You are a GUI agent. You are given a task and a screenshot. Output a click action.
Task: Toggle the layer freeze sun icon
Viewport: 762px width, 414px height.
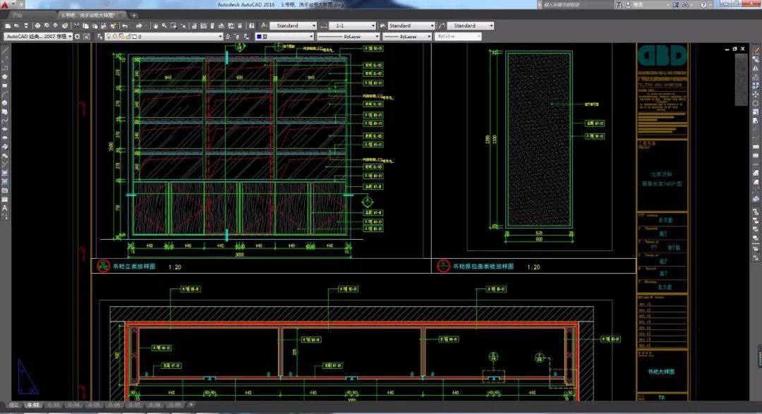point(113,36)
